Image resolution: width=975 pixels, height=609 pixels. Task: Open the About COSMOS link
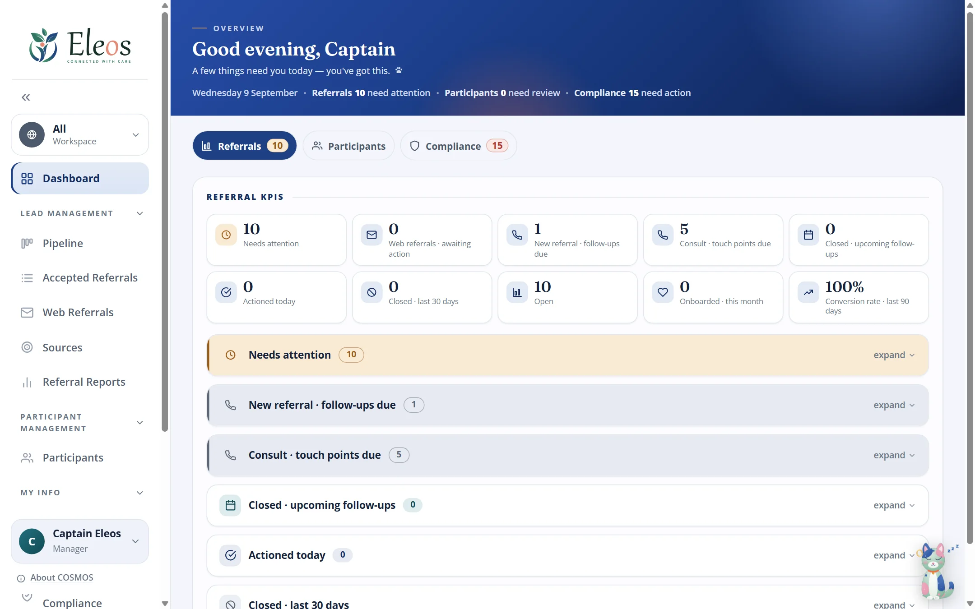coord(62,578)
